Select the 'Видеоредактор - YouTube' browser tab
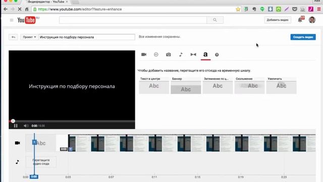The image size is (323, 182). click(46, 2)
